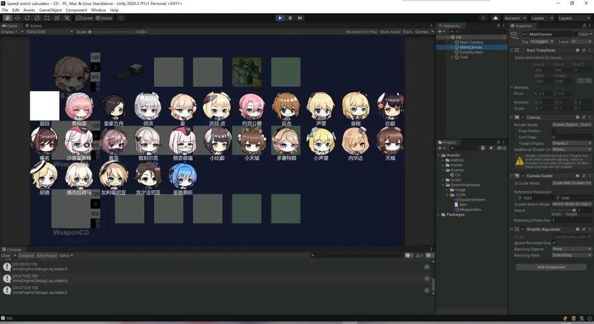Image resolution: width=594 pixels, height=324 pixels.
Task: Toggle Mute Audio in Game view
Action: tap(390, 32)
